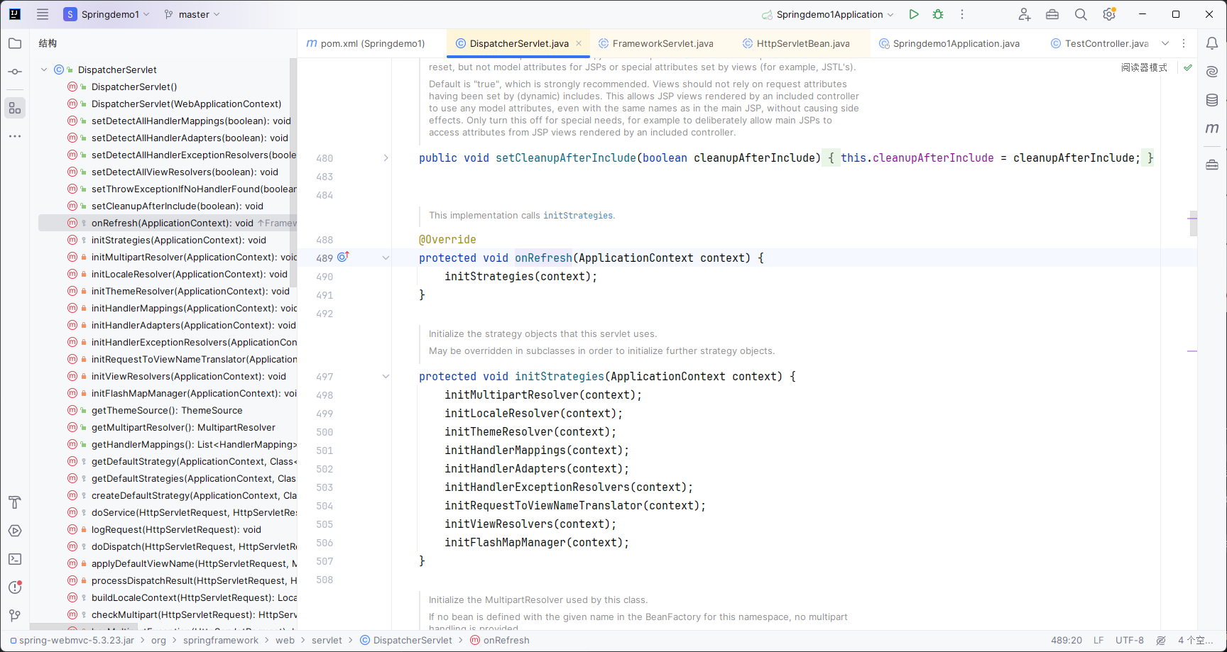Click editor vertical scrollbar thumb
1227x652 pixels.
pos(1194,223)
